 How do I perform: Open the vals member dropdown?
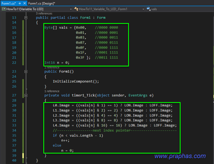pyautogui.click(x=180, y=9)
